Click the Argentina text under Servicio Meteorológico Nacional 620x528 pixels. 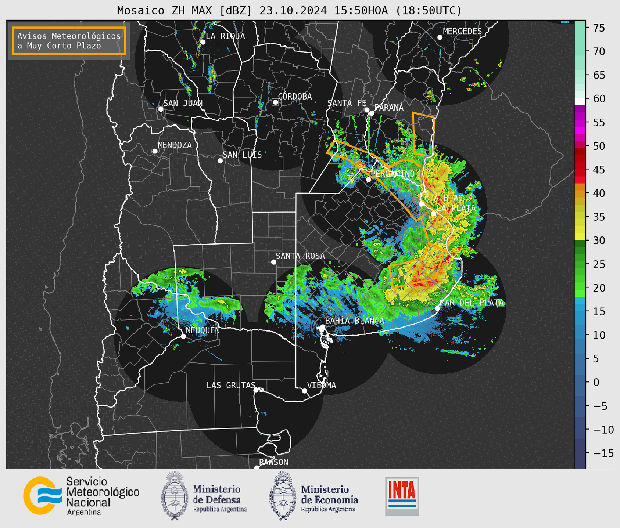coord(84,512)
